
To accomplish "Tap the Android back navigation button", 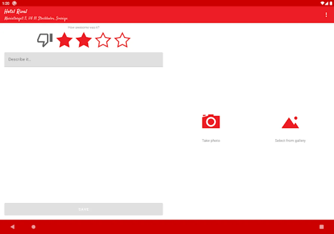I will pos(12,227).
